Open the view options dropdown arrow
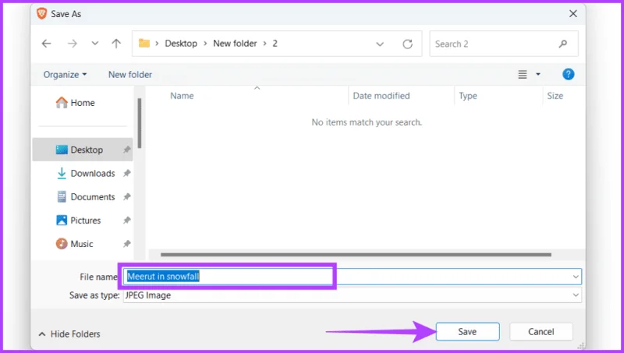Screen dimensions: 624x353 (538, 74)
